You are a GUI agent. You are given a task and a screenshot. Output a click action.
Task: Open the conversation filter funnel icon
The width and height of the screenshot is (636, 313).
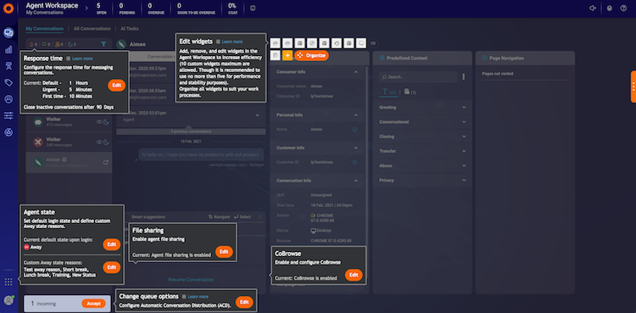[x=103, y=44]
